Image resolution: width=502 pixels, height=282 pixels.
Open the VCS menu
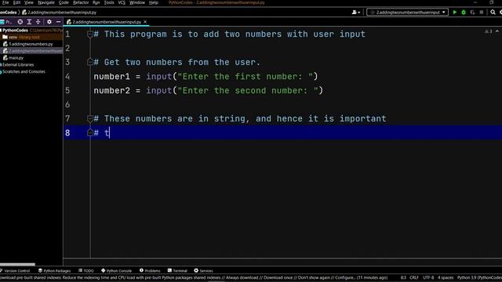coord(122,2)
